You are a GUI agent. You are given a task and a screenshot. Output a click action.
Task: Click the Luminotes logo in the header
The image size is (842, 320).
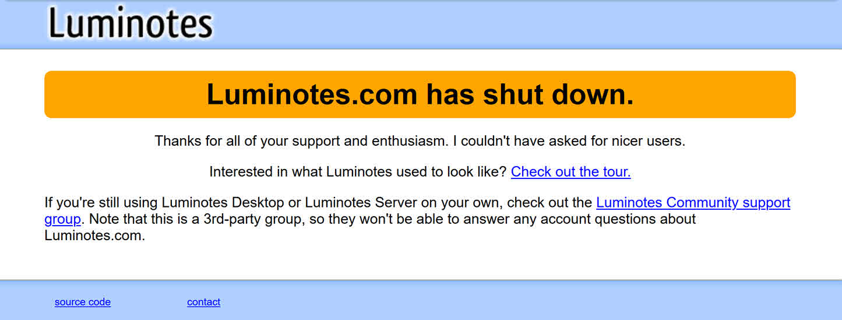[131, 24]
